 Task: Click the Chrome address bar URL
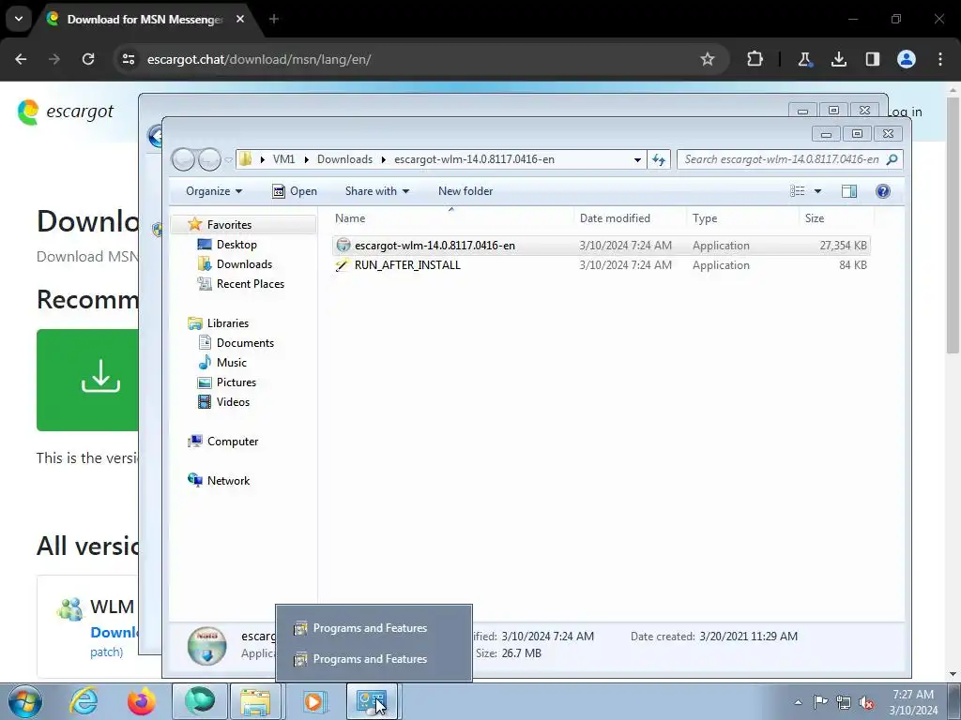(259, 59)
